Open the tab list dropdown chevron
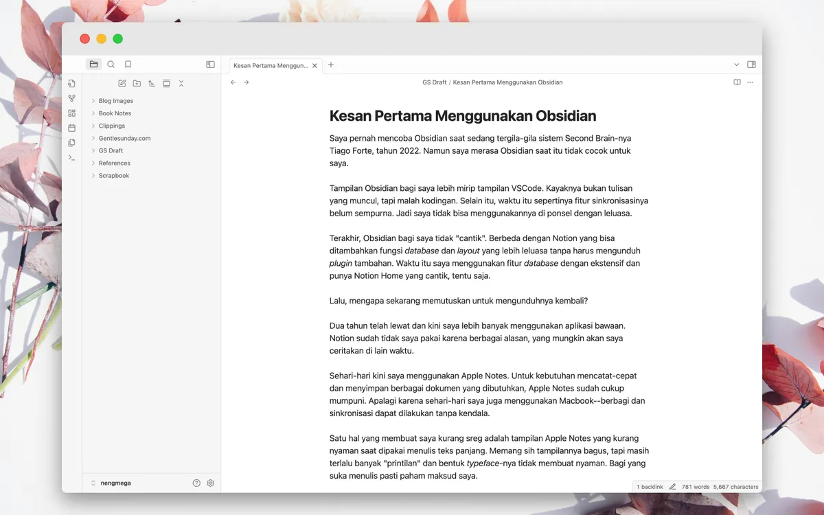 tap(737, 65)
